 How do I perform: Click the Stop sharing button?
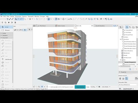pyautogui.click(x=80, y=87)
